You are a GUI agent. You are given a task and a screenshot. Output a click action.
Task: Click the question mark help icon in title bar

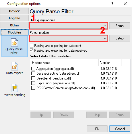(112, 4)
